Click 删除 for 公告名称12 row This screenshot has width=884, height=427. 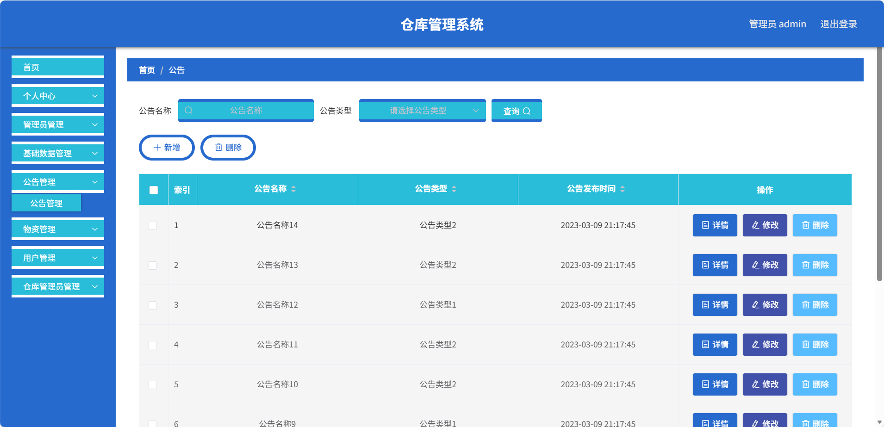pos(815,305)
